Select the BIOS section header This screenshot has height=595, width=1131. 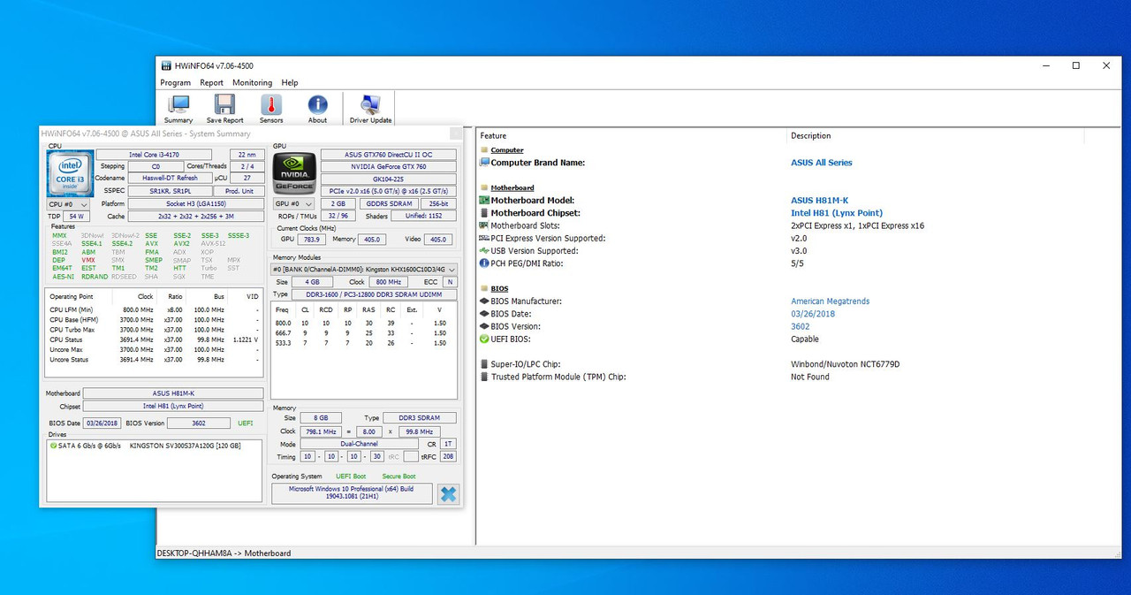click(x=499, y=289)
